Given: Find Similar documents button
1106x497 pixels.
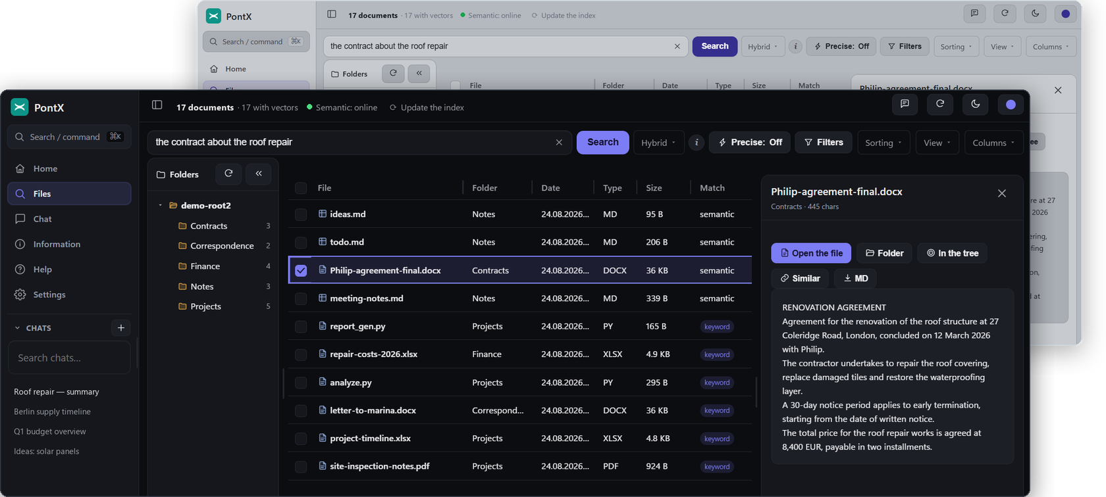Looking at the screenshot, I should 800,278.
